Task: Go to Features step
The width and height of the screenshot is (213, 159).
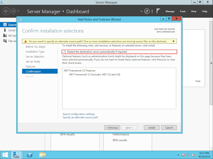Action: click(31, 67)
